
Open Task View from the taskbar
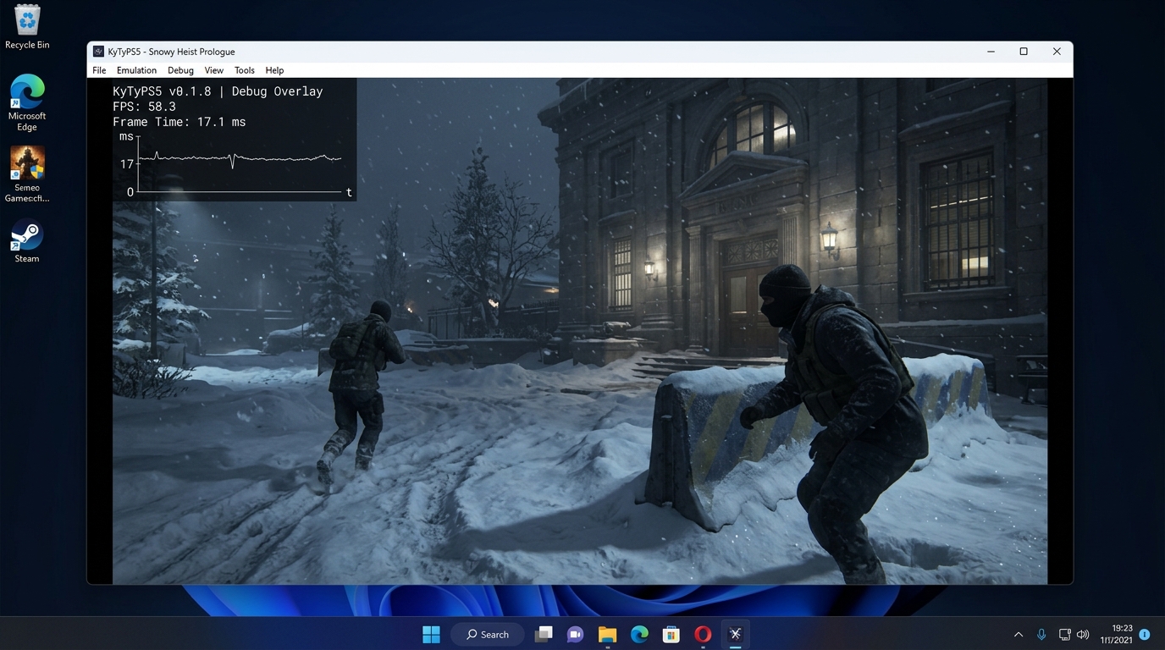(544, 634)
